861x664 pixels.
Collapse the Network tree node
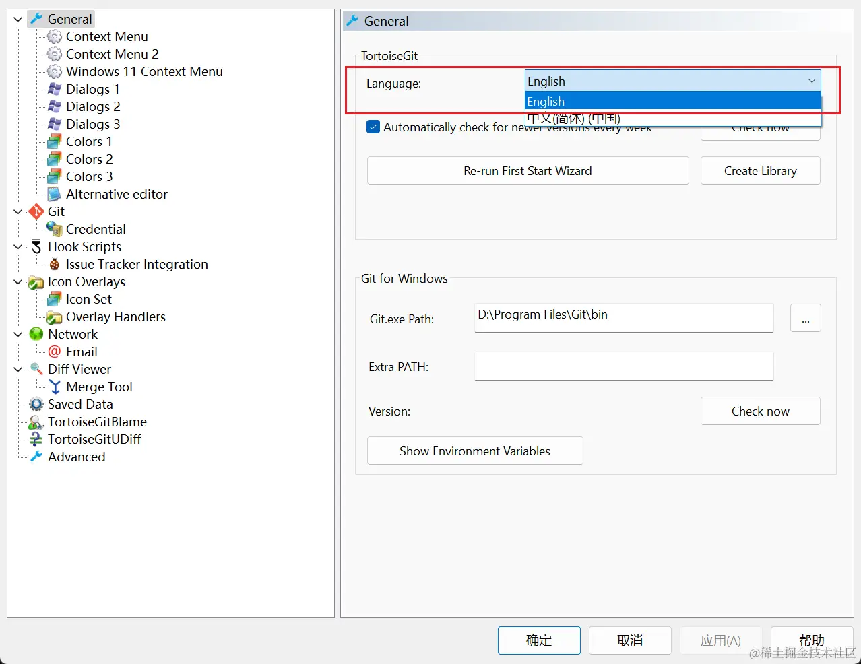18,334
